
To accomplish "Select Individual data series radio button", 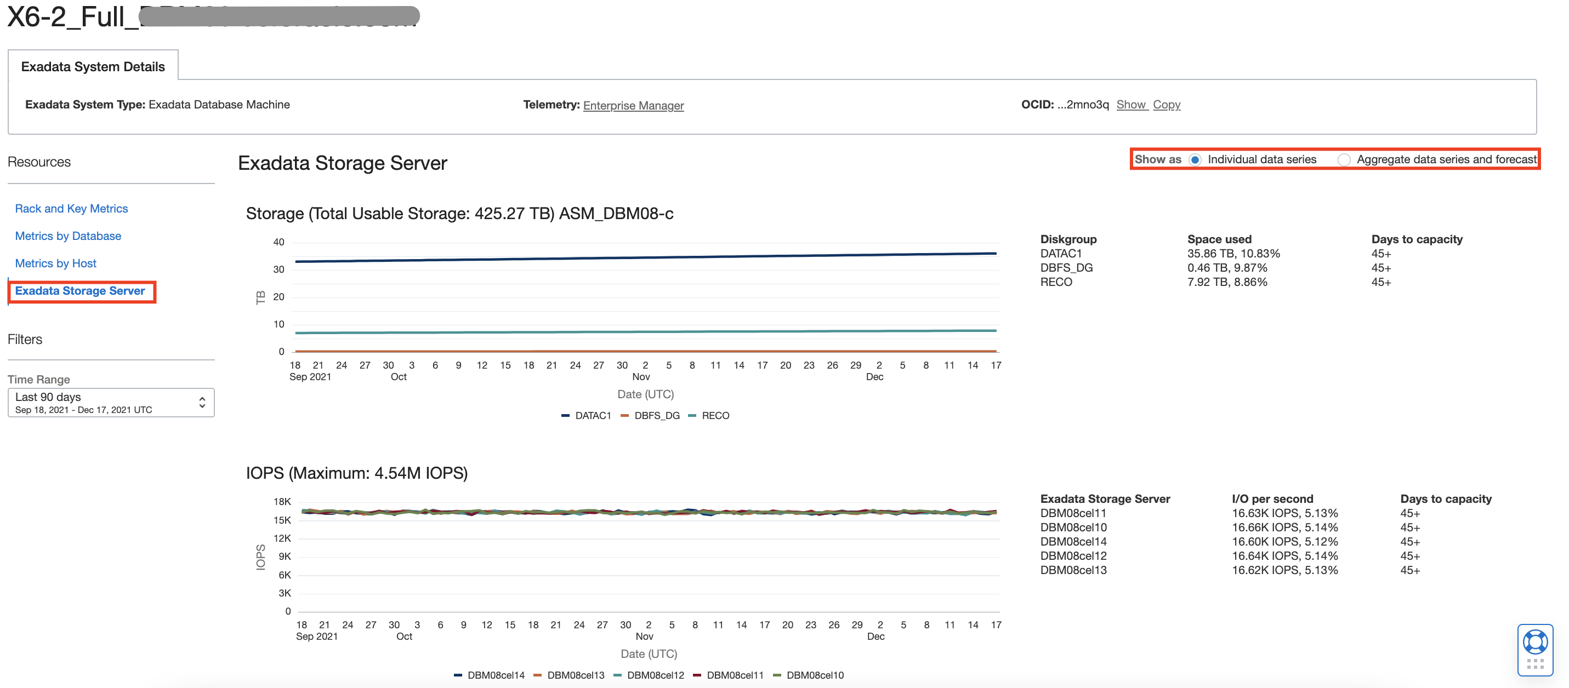I will pyautogui.click(x=1195, y=159).
